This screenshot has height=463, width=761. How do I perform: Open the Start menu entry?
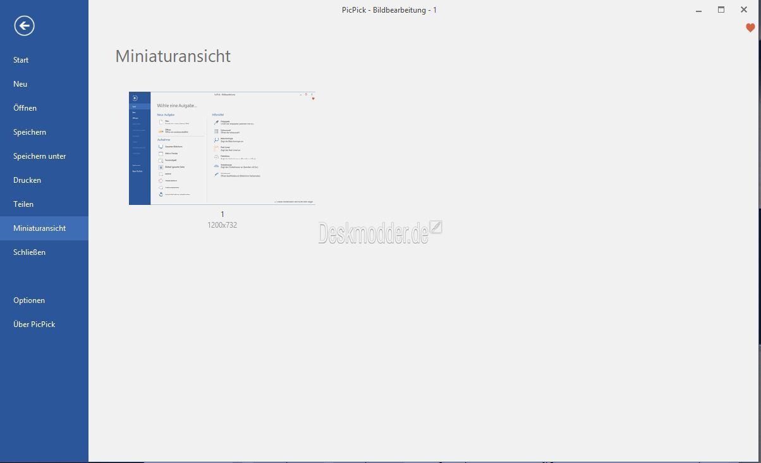44,60
